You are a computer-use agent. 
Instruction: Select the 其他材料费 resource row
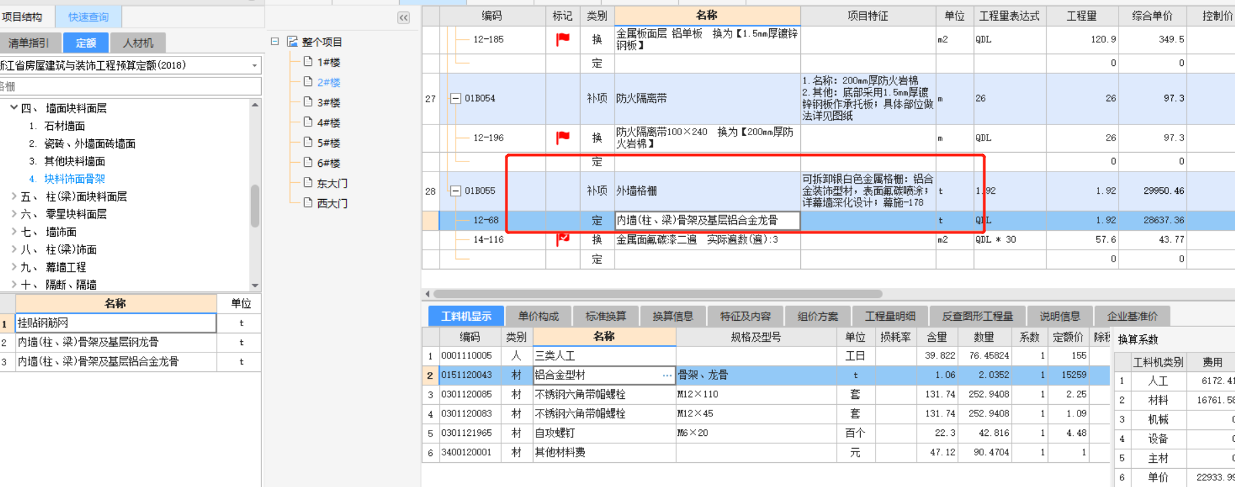766,453
